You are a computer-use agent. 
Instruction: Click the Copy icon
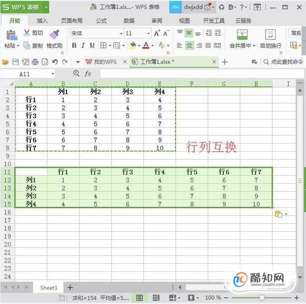[26, 46]
